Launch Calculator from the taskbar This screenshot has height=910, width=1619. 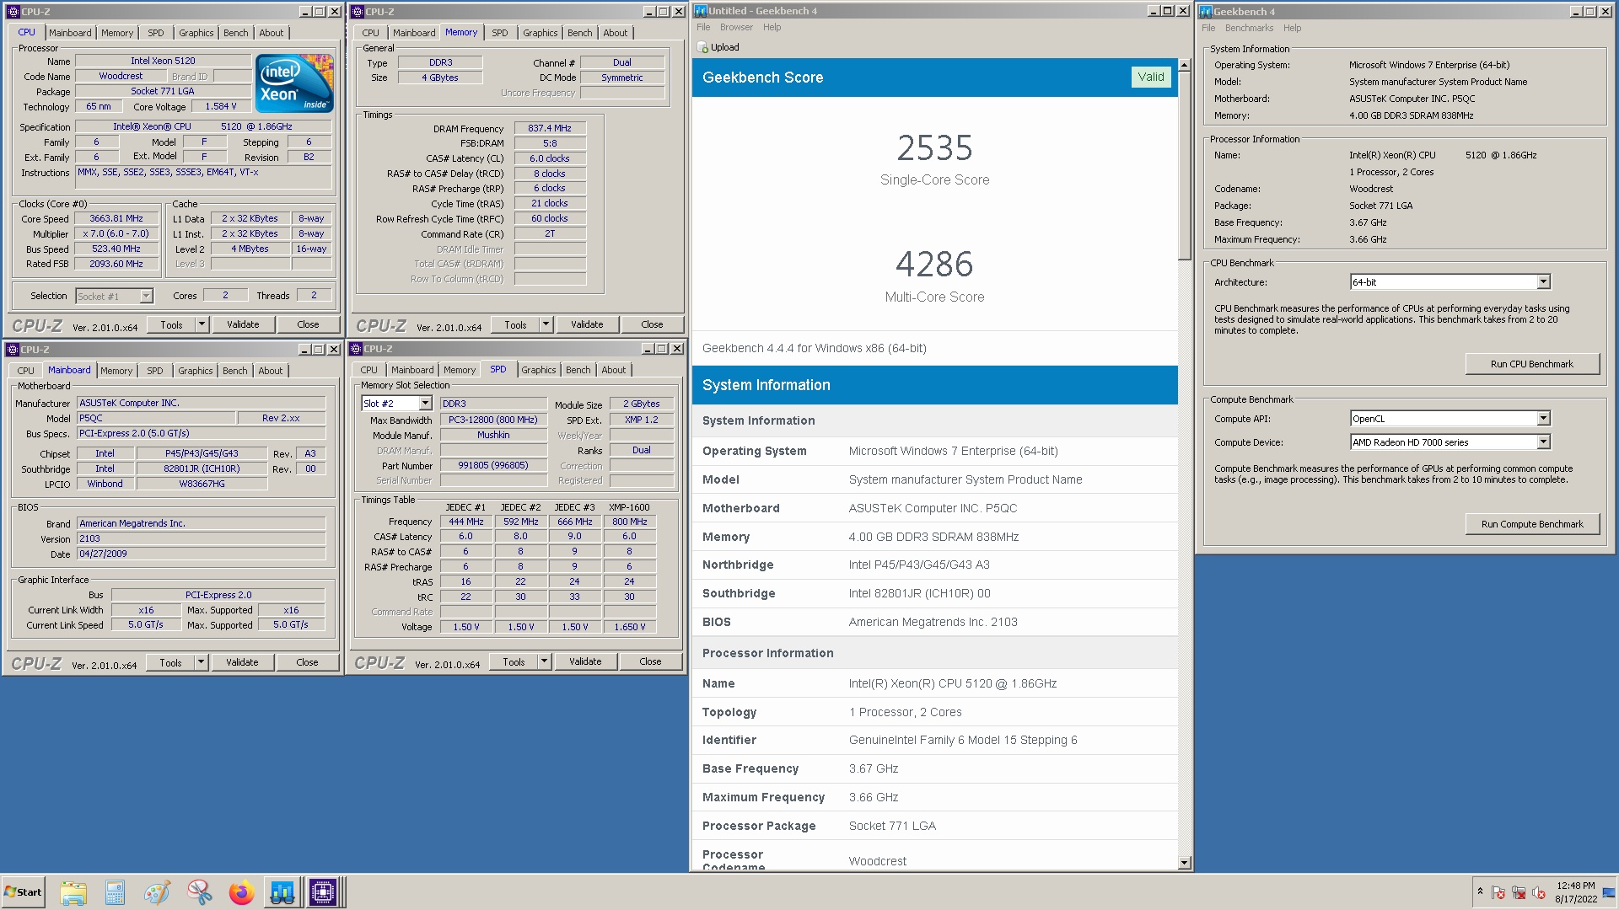coord(115,892)
